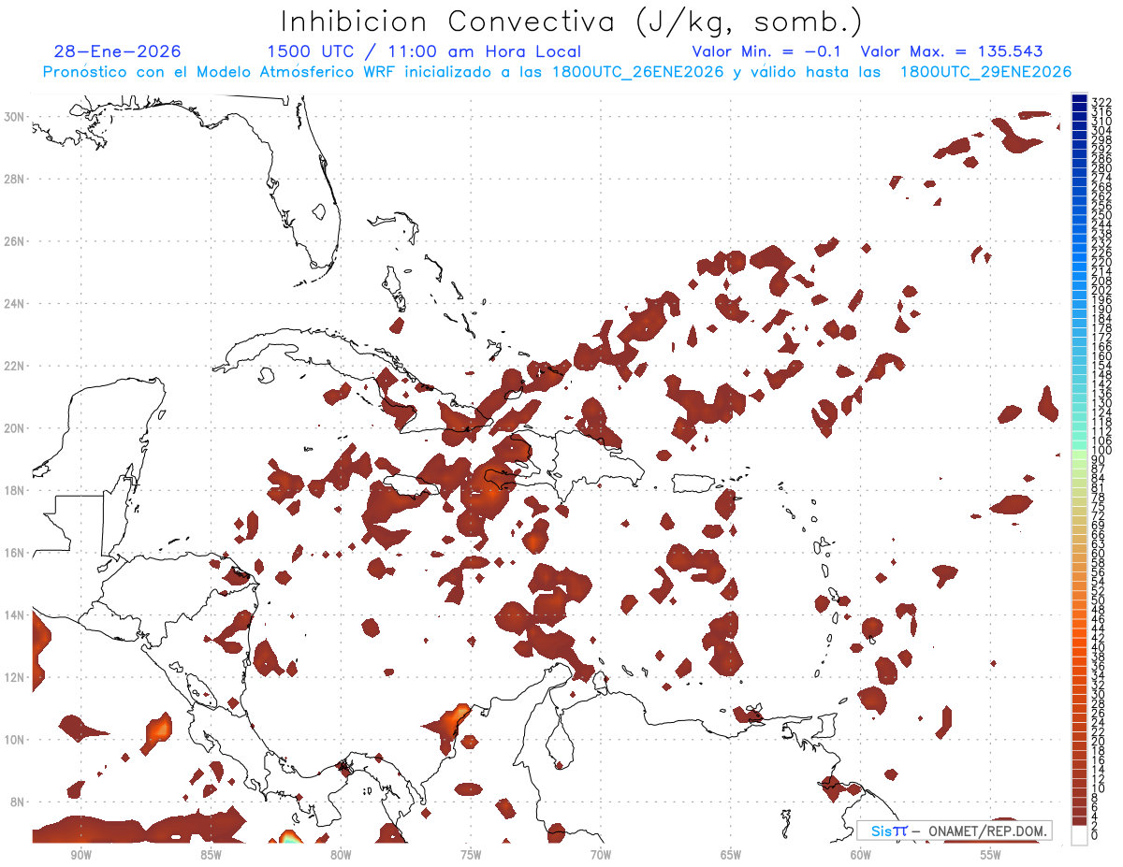The height and width of the screenshot is (867, 1123).
Task: Click the 90W longitude label
Action: point(80,855)
